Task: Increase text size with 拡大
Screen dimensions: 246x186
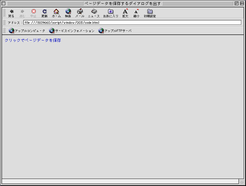Action: coord(126,13)
